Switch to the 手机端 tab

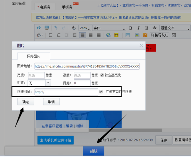click(67, 7)
